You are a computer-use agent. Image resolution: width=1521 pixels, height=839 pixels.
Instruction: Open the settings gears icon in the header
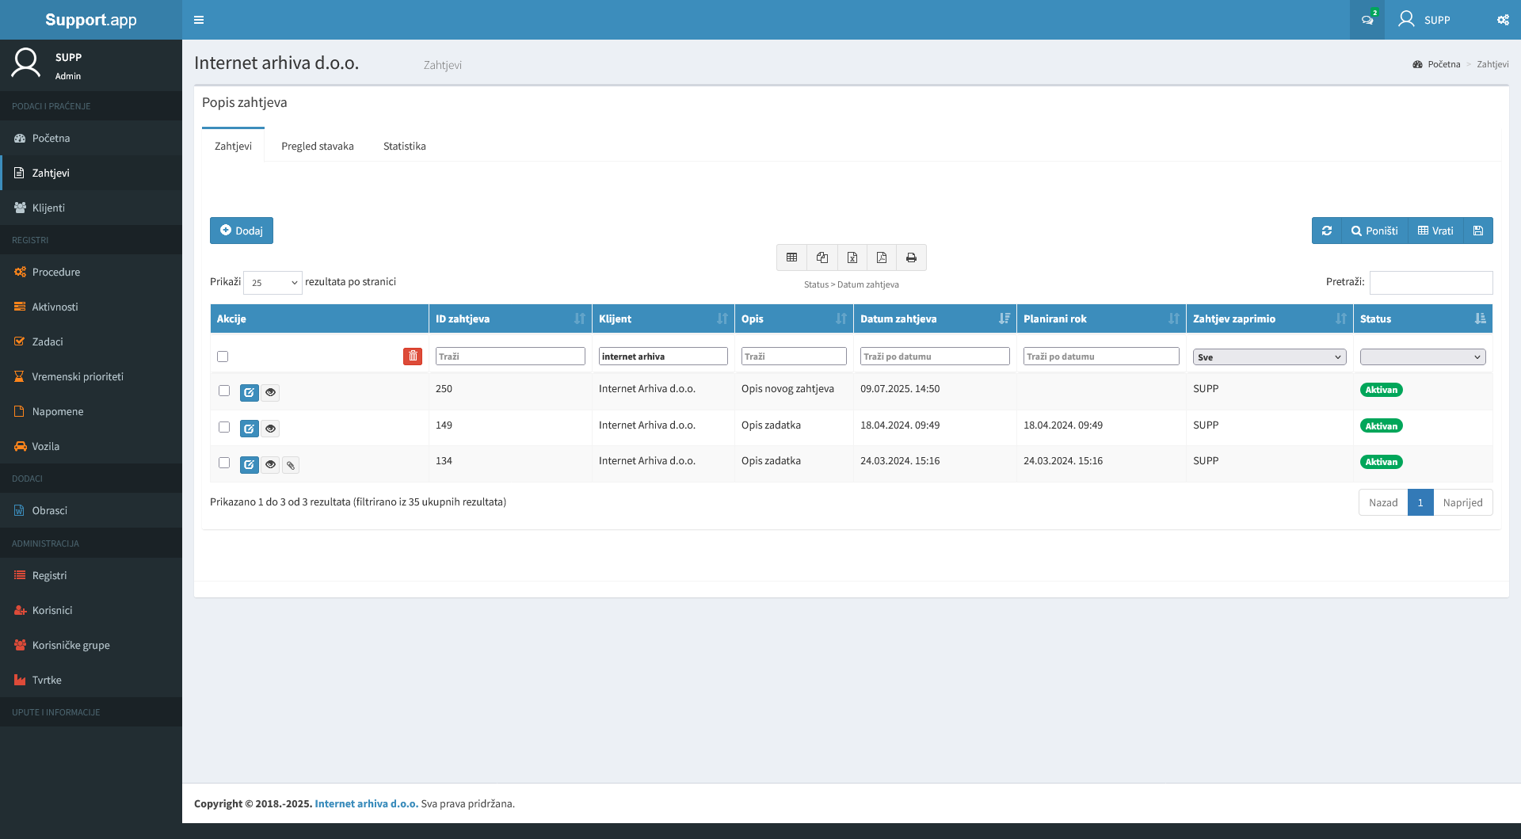pyautogui.click(x=1503, y=20)
